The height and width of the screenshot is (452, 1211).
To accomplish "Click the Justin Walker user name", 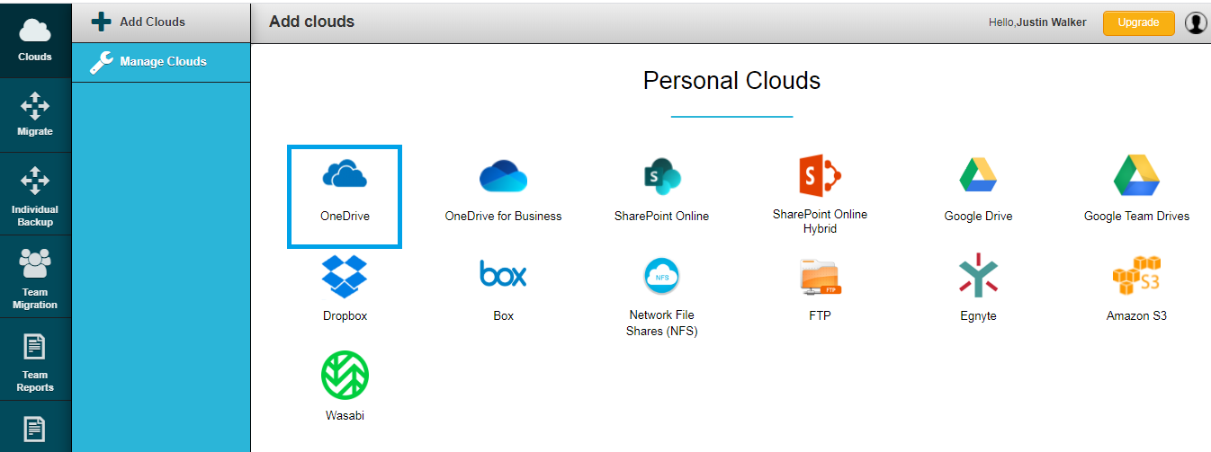I will [1052, 22].
